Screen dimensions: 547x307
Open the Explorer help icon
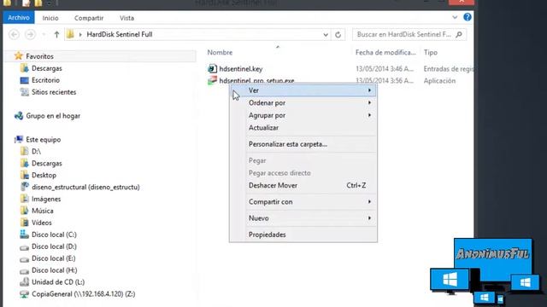468,17
